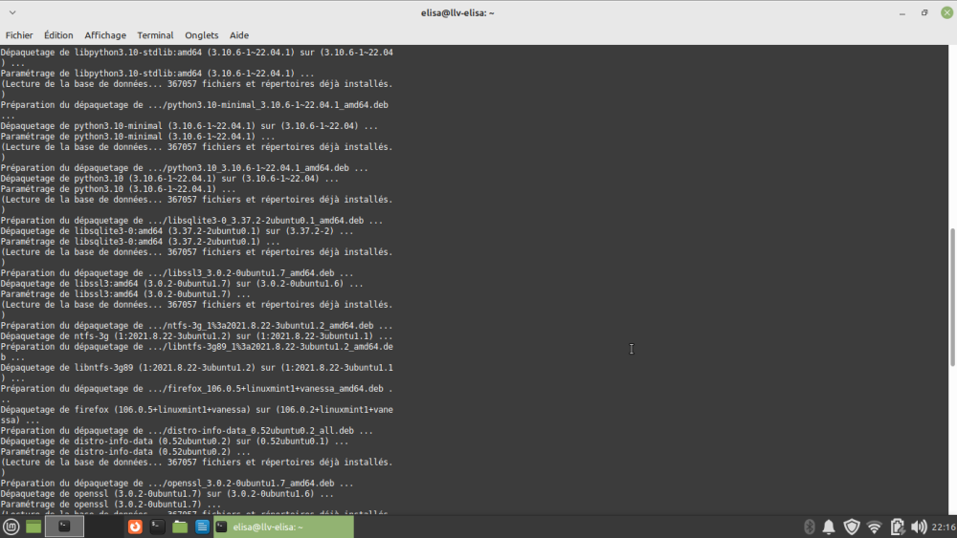Open the Bluetooth tray icon
The width and height of the screenshot is (957, 538).
(810, 527)
